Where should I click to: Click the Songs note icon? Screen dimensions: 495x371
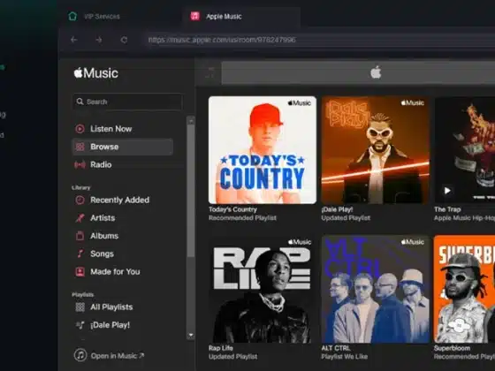point(80,254)
